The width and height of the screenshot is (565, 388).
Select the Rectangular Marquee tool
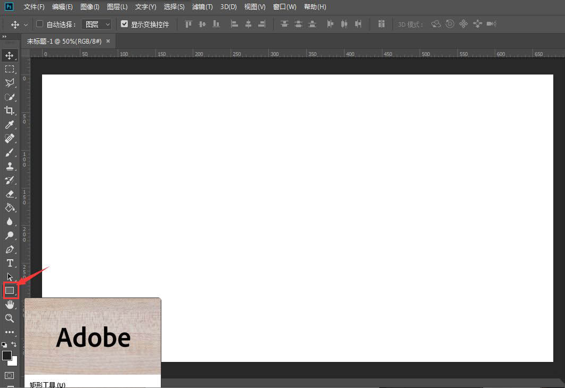point(10,69)
